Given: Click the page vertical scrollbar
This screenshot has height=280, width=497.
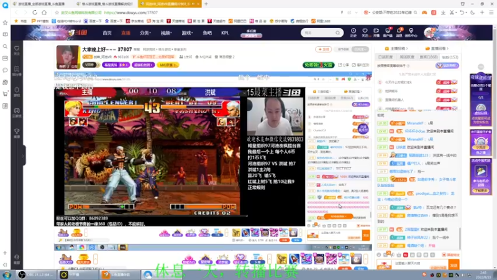Looking at the screenshot, I should coord(495,146).
